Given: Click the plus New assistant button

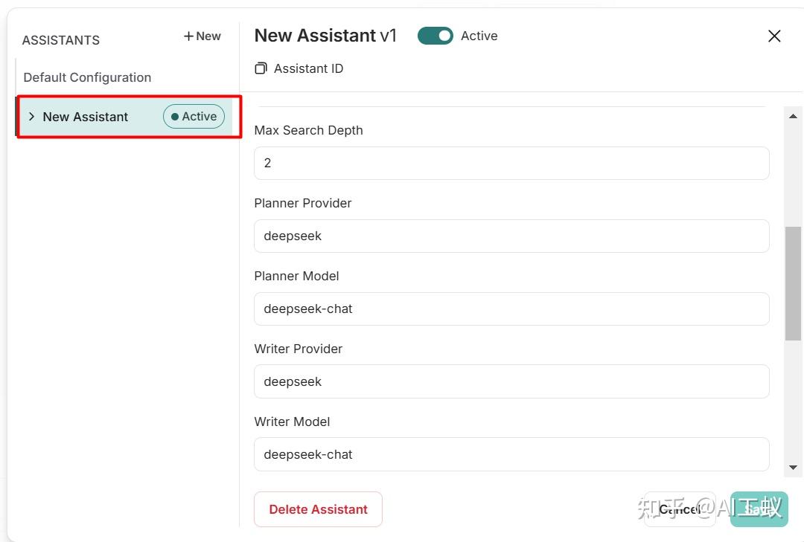Looking at the screenshot, I should pos(202,36).
